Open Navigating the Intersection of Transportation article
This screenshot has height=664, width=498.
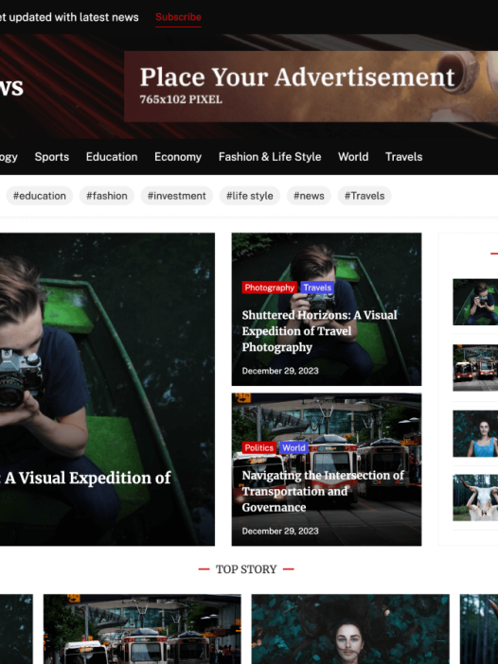323,491
